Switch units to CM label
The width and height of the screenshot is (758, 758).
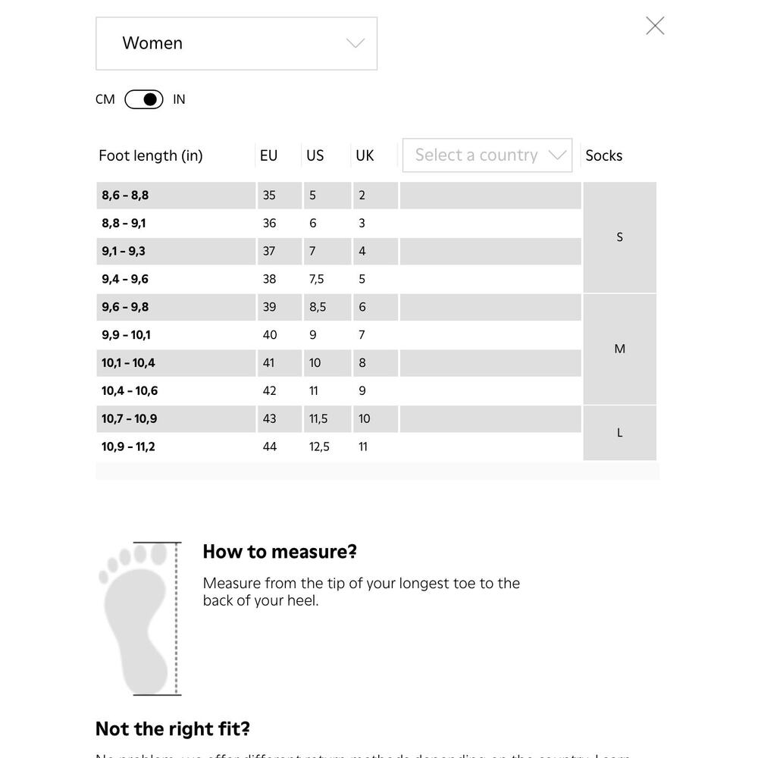click(x=105, y=99)
